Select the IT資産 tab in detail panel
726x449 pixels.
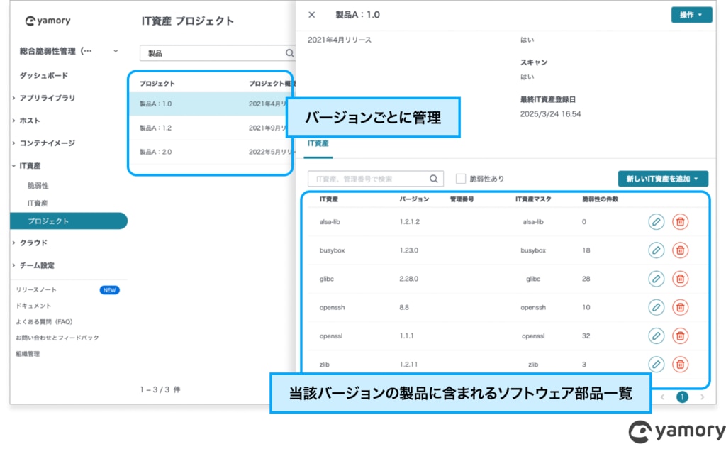click(318, 144)
